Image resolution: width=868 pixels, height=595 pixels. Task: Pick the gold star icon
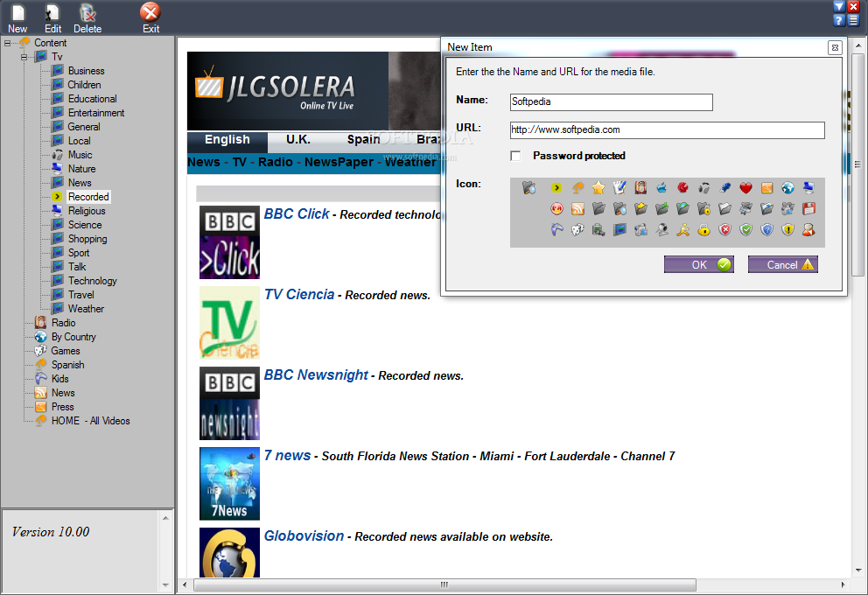pos(598,187)
